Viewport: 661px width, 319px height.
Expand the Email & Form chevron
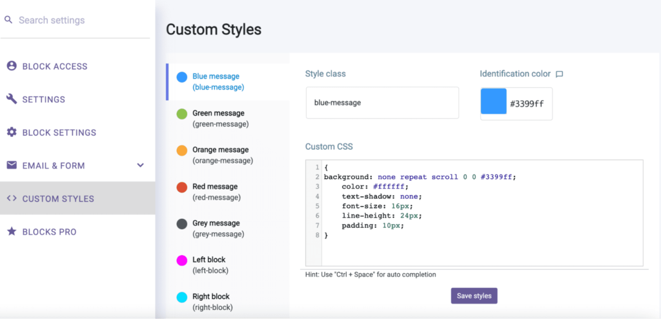coord(141,165)
